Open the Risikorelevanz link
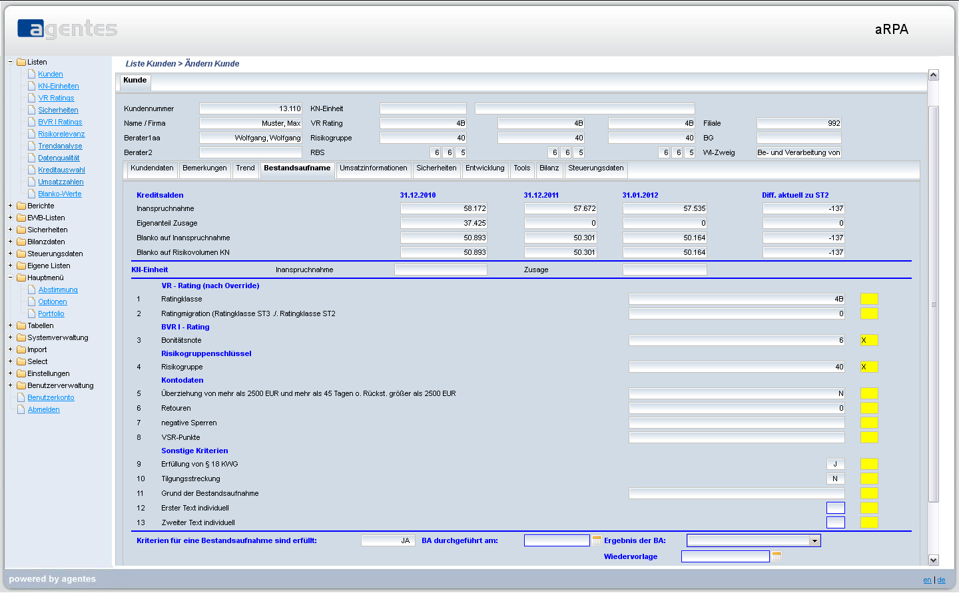Viewport: 959px width, 599px height. [x=61, y=134]
